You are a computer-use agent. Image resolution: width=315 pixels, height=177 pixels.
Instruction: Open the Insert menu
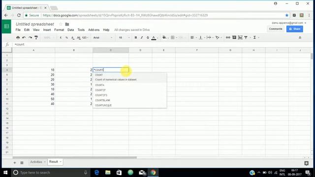point(47,30)
